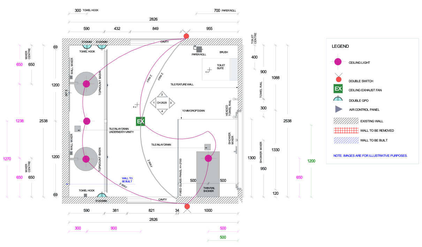Click the tile inlay drain square in shower

[208, 147]
